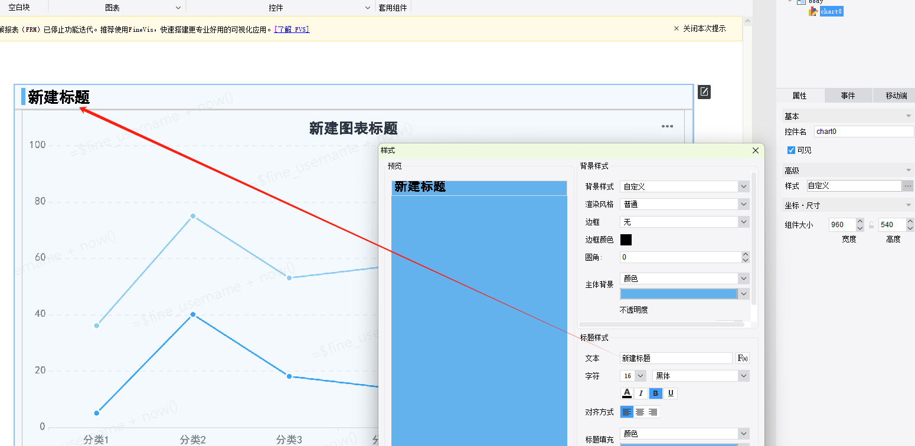The image size is (915, 446).
Task: Expand the 控件 toolbar dropdown
Action: pos(368,8)
